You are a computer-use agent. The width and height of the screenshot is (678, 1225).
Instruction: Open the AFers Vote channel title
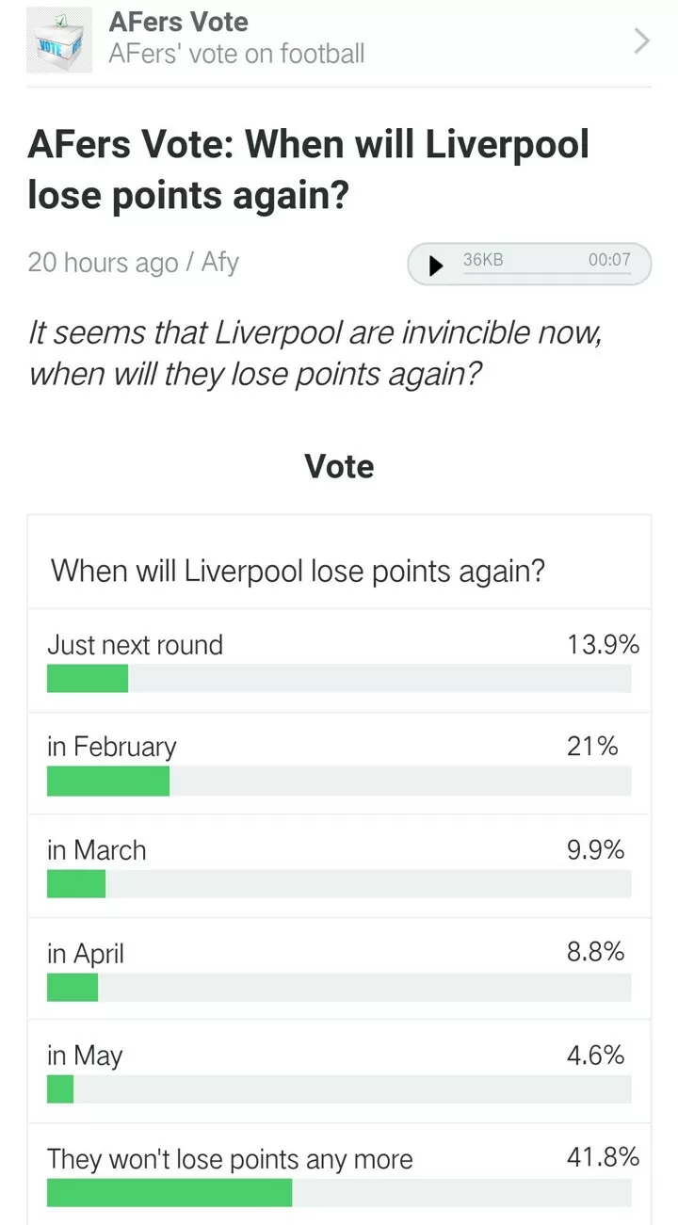tap(179, 22)
